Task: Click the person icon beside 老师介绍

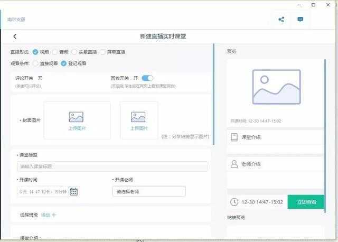Action: tap(234, 164)
